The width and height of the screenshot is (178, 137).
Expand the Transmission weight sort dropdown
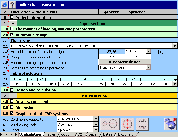click(148, 68)
